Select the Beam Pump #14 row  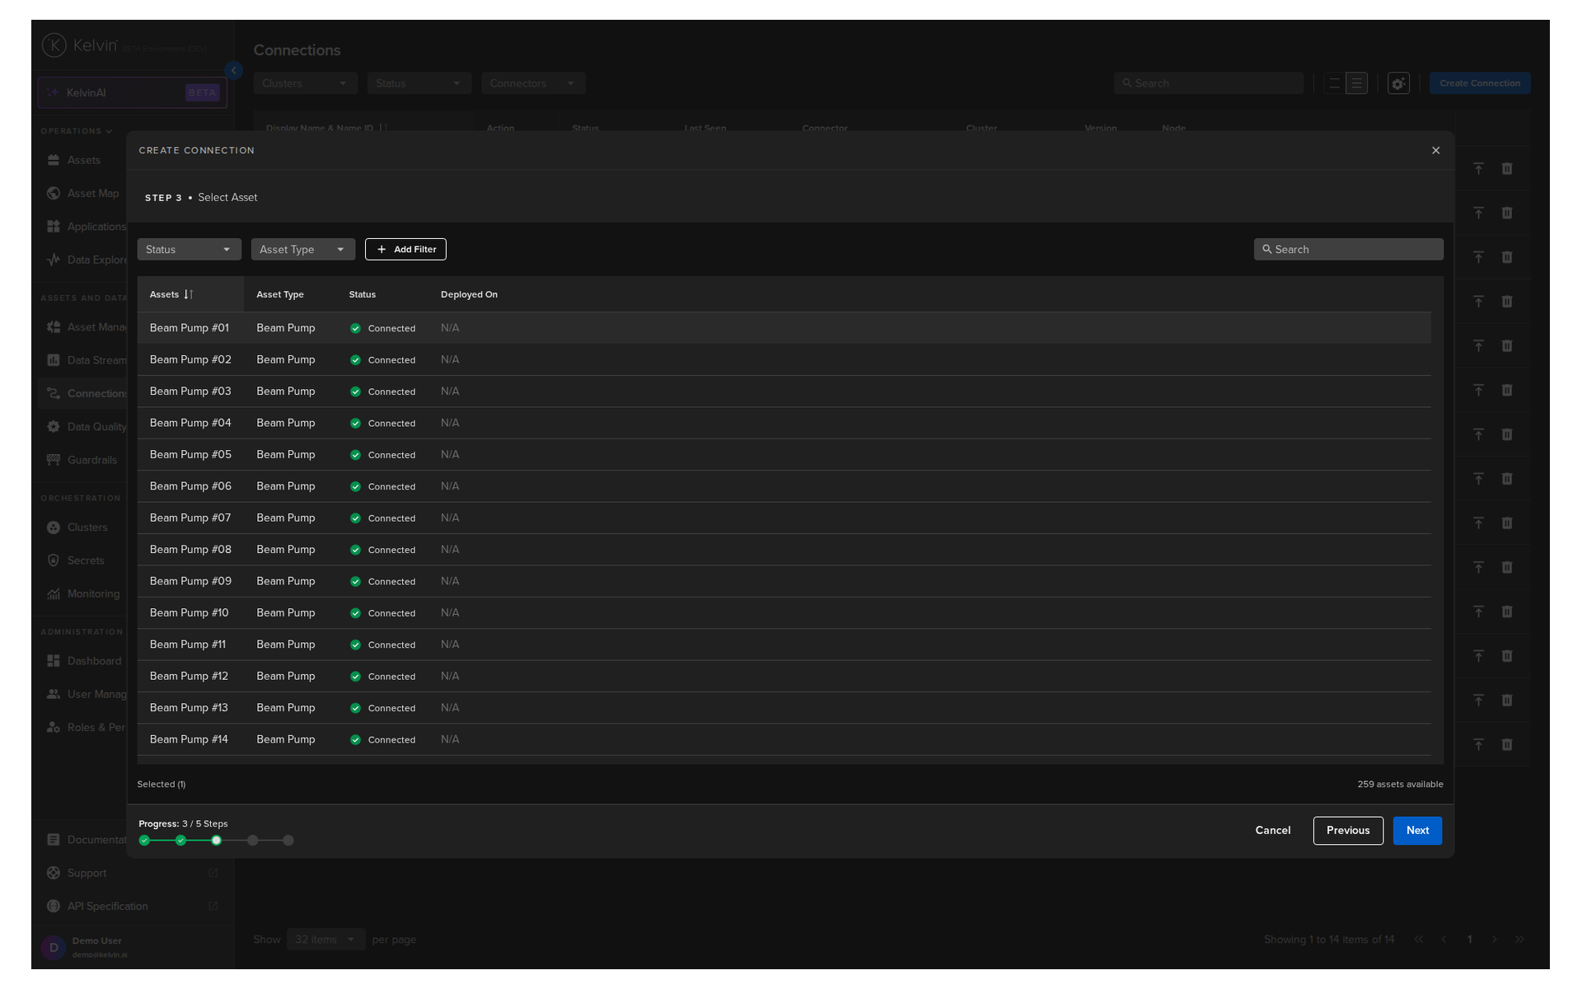(189, 739)
